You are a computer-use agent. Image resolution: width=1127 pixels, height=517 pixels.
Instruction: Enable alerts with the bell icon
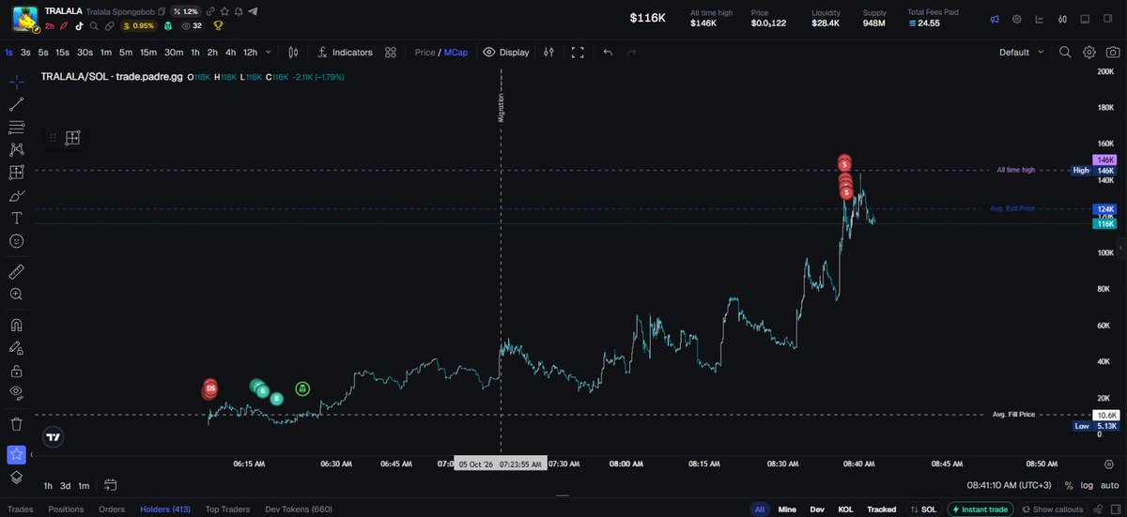239,11
